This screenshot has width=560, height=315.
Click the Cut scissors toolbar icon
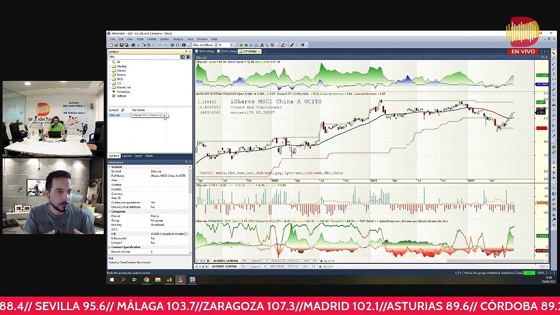pyautogui.click(x=138, y=45)
